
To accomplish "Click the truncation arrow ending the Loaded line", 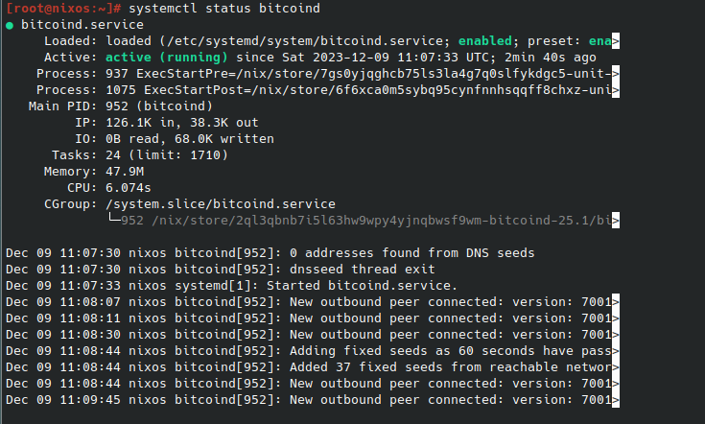I will pyautogui.click(x=615, y=41).
